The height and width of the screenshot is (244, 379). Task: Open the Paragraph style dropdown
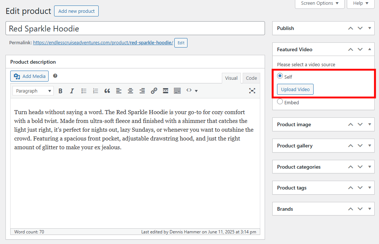[x=33, y=90]
